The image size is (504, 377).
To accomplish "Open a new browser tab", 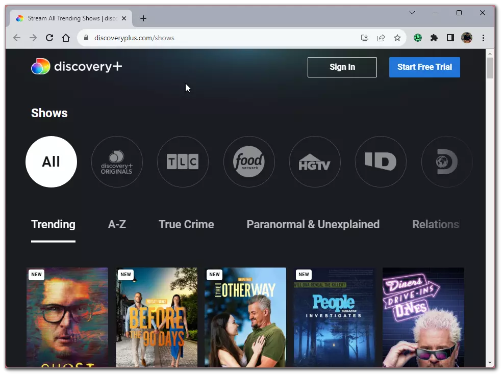I will pos(143,19).
